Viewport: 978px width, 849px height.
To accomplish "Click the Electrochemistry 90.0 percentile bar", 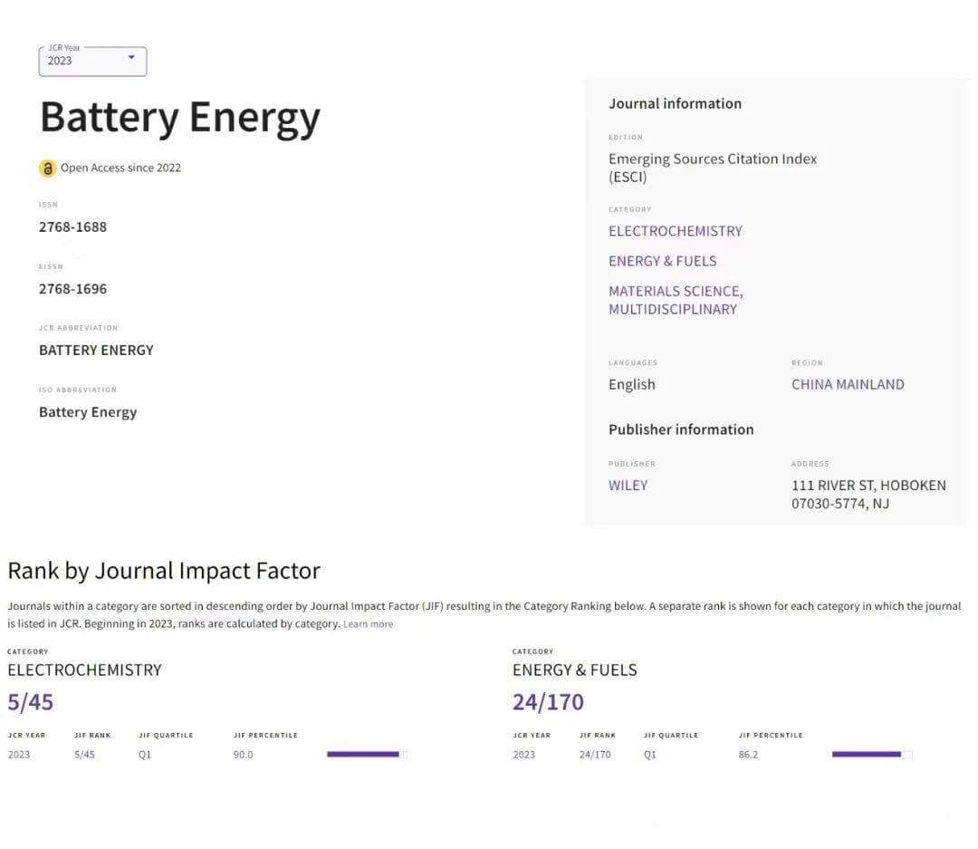I will [x=367, y=754].
